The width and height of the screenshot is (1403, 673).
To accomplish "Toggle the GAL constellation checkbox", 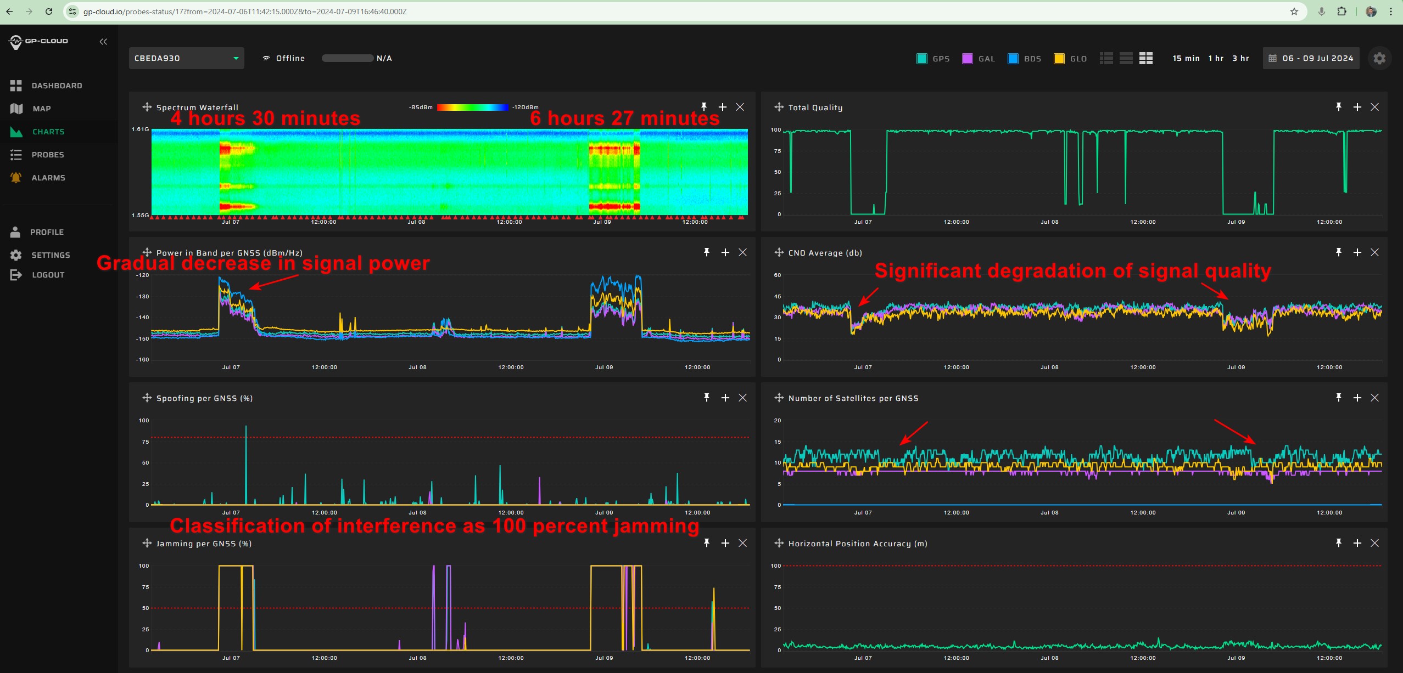I will pyautogui.click(x=968, y=59).
